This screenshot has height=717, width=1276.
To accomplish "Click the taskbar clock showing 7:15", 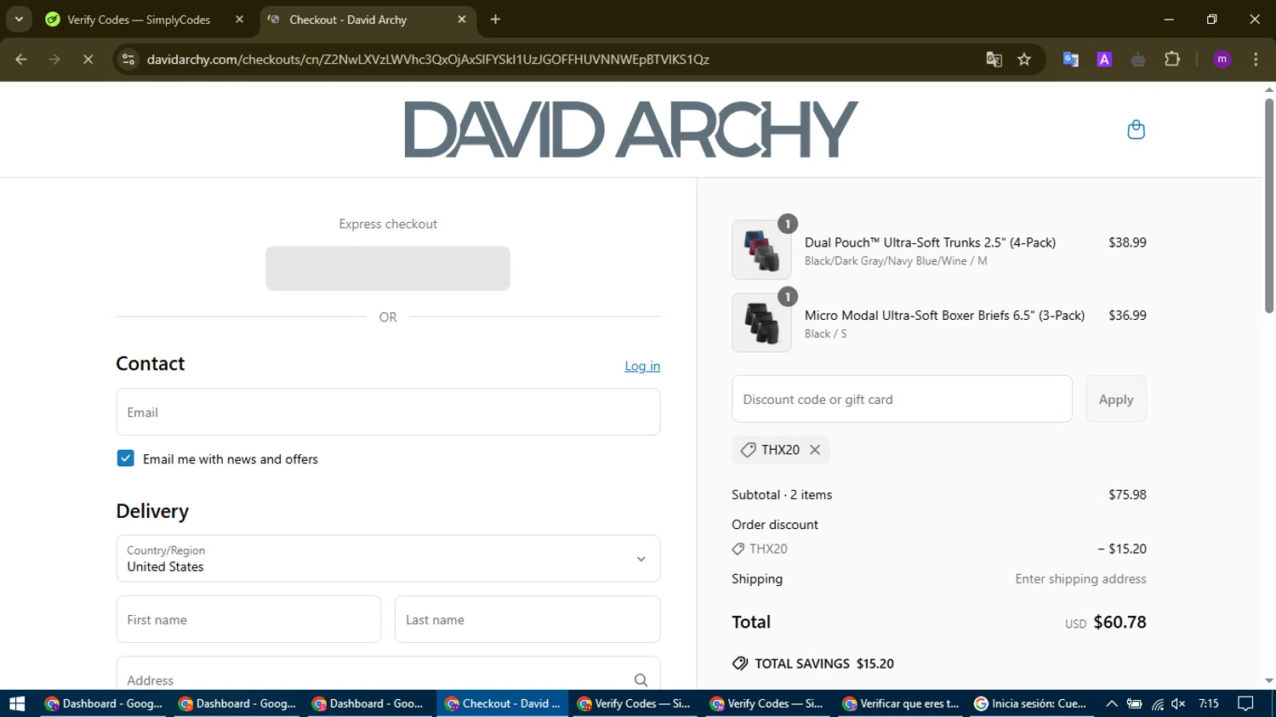I will pos(1208,703).
